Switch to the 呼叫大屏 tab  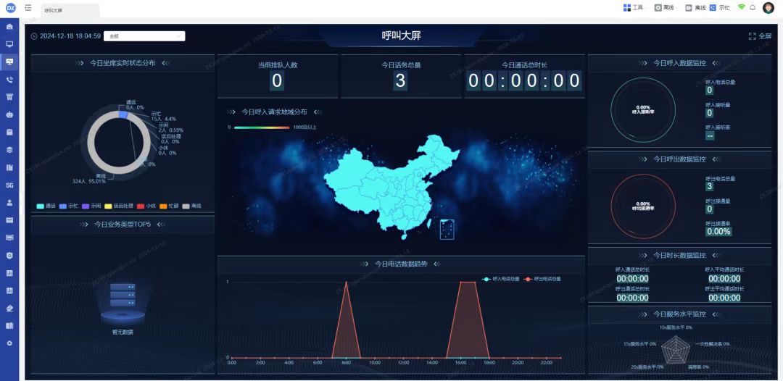tap(70, 10)
